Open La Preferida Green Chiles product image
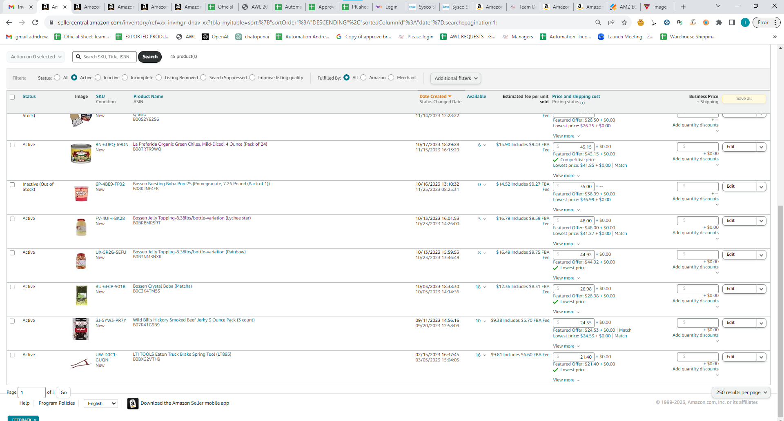784x421 pixels. [81, 153]
